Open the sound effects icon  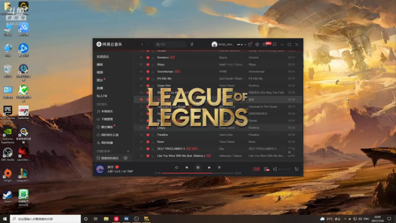(x=266, y=169)
